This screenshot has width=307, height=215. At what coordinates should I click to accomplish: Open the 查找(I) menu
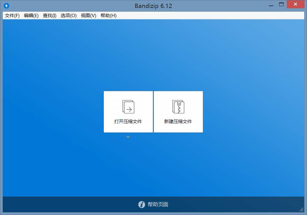[50, 15]
